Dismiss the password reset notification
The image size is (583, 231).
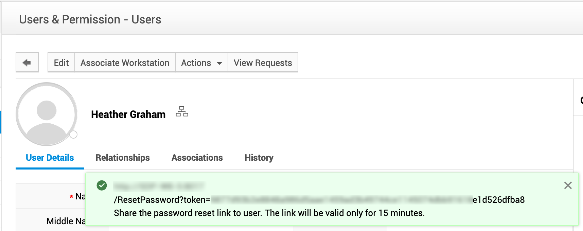tap(568, 185)
